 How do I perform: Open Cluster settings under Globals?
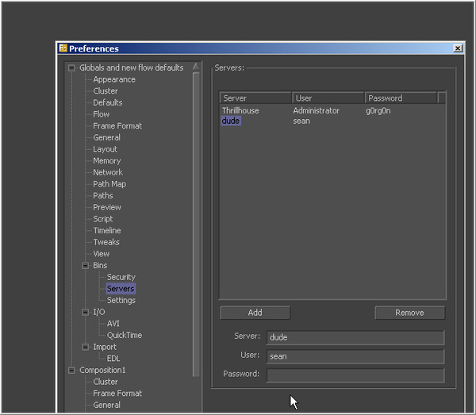(x=106, y=91)
